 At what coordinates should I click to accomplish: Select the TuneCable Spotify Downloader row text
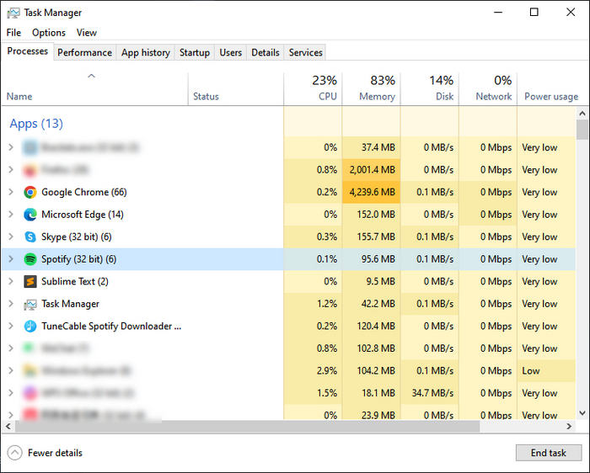[x=111, y=326]
